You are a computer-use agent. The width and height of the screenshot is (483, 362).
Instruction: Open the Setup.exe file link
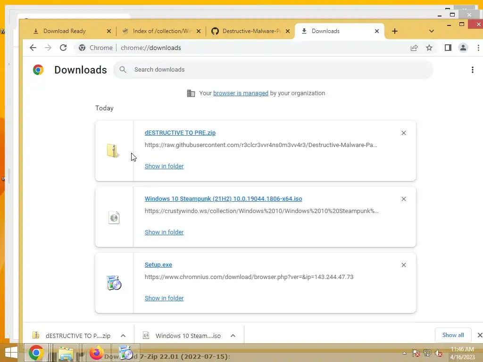158,265
